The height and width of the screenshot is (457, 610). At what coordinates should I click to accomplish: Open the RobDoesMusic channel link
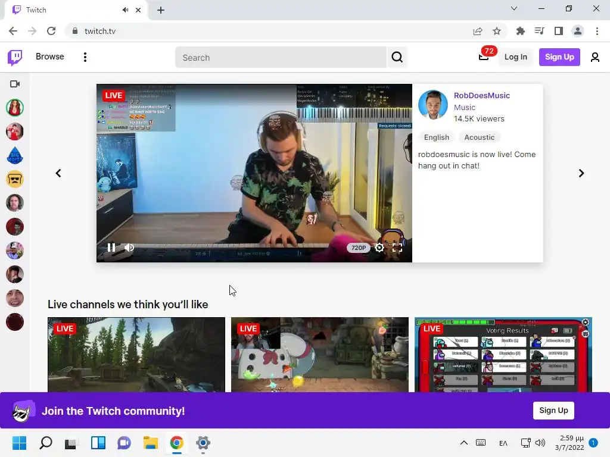(x=481, y=96)
